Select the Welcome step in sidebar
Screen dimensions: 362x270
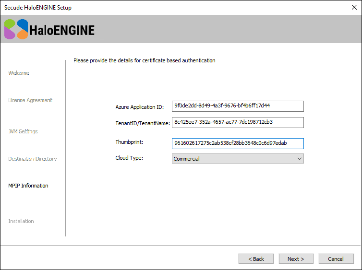pos(19,73)
